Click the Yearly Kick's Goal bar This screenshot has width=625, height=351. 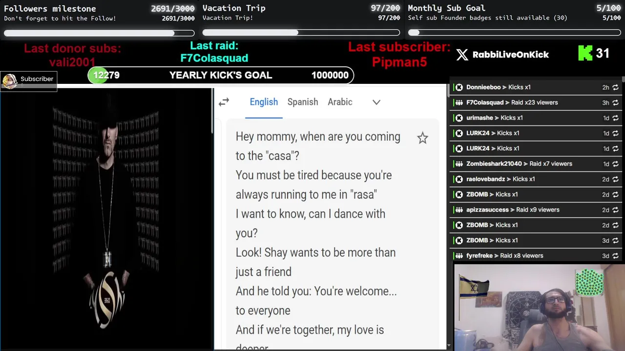221,75
